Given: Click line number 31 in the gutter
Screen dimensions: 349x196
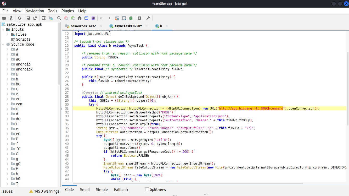Looking at the screenshot, I should (x=67, y=108).
